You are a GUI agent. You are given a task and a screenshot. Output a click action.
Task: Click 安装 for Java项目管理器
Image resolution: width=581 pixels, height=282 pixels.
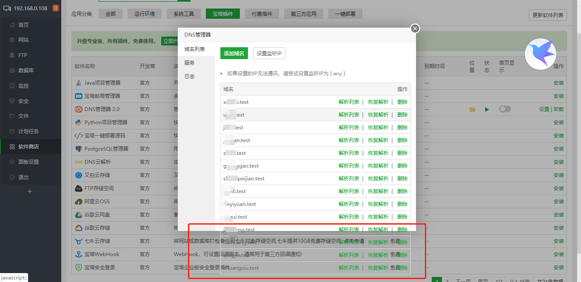[x=558, y=83]
